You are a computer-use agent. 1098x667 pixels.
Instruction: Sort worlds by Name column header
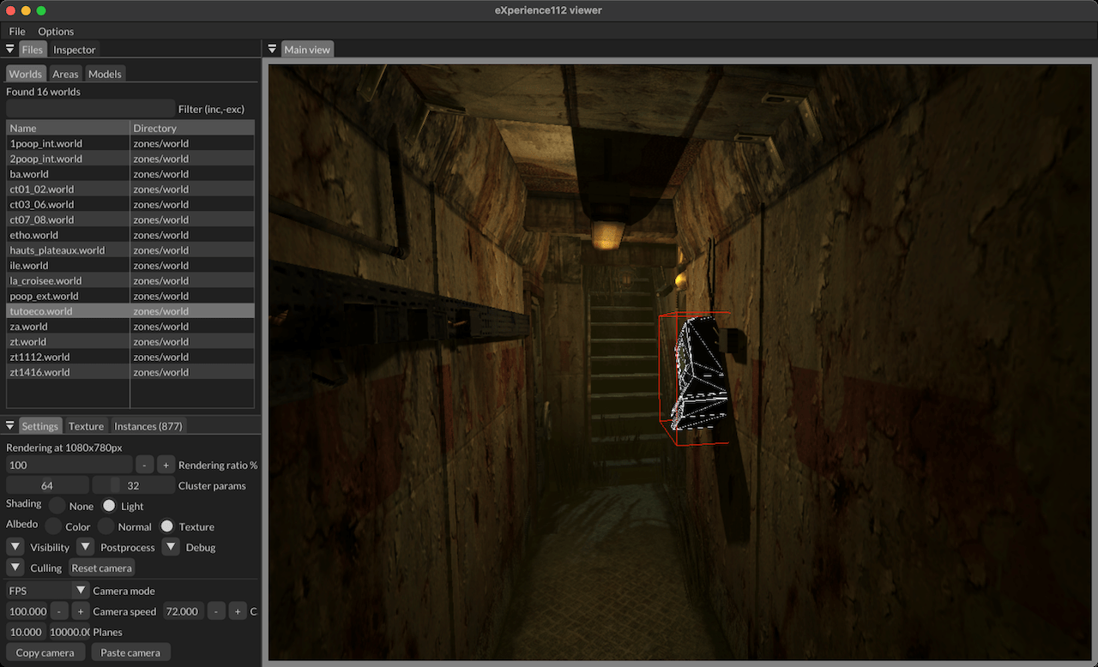(68, 128)
